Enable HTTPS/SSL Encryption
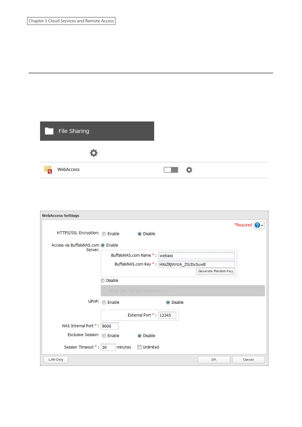The image size is (302, 427). [x=104, y=234]
